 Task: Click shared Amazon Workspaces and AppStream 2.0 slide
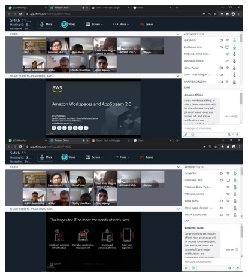[93, 108]
